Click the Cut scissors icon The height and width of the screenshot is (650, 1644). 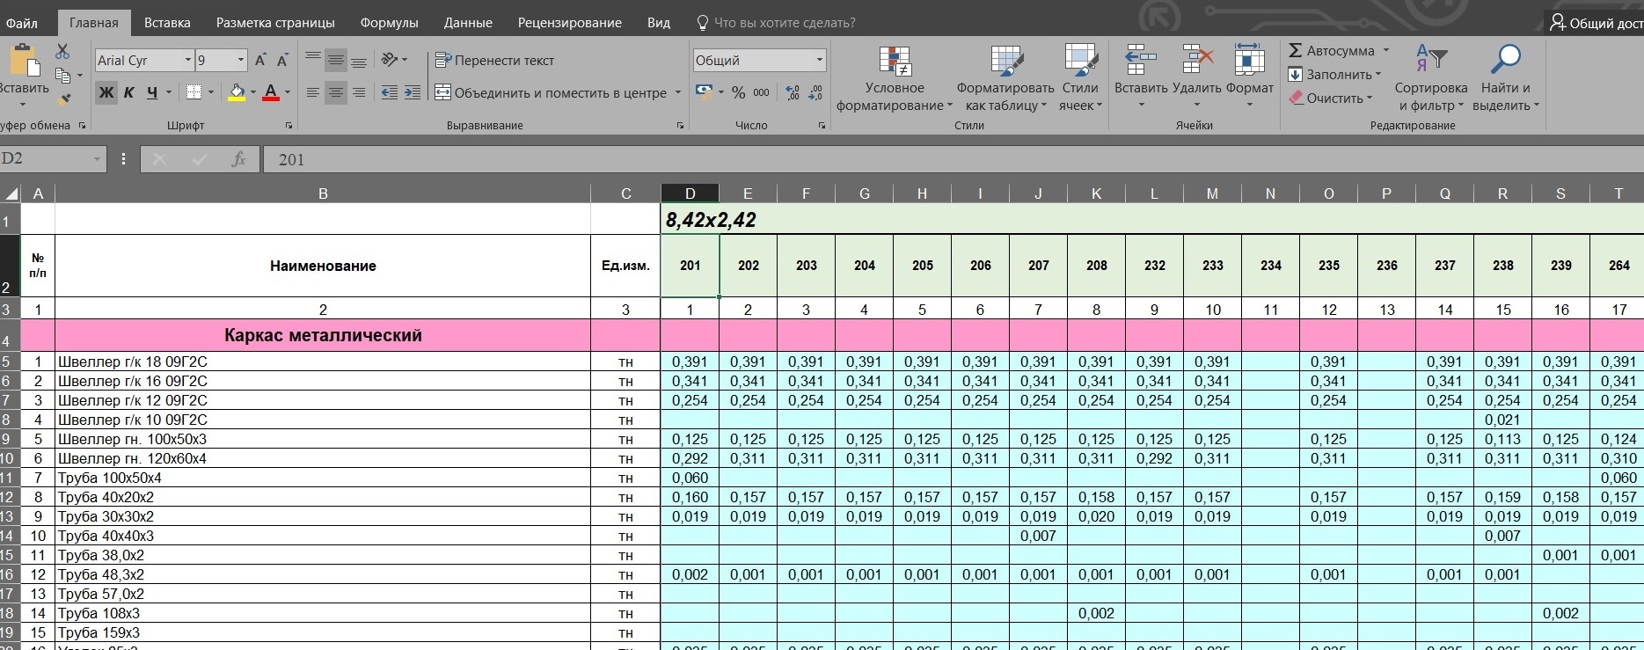pos(62,52)
